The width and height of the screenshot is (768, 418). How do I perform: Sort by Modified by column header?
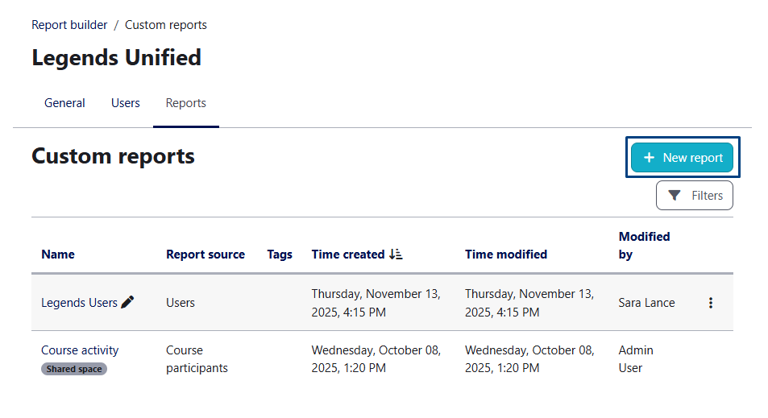coord(644,246)
